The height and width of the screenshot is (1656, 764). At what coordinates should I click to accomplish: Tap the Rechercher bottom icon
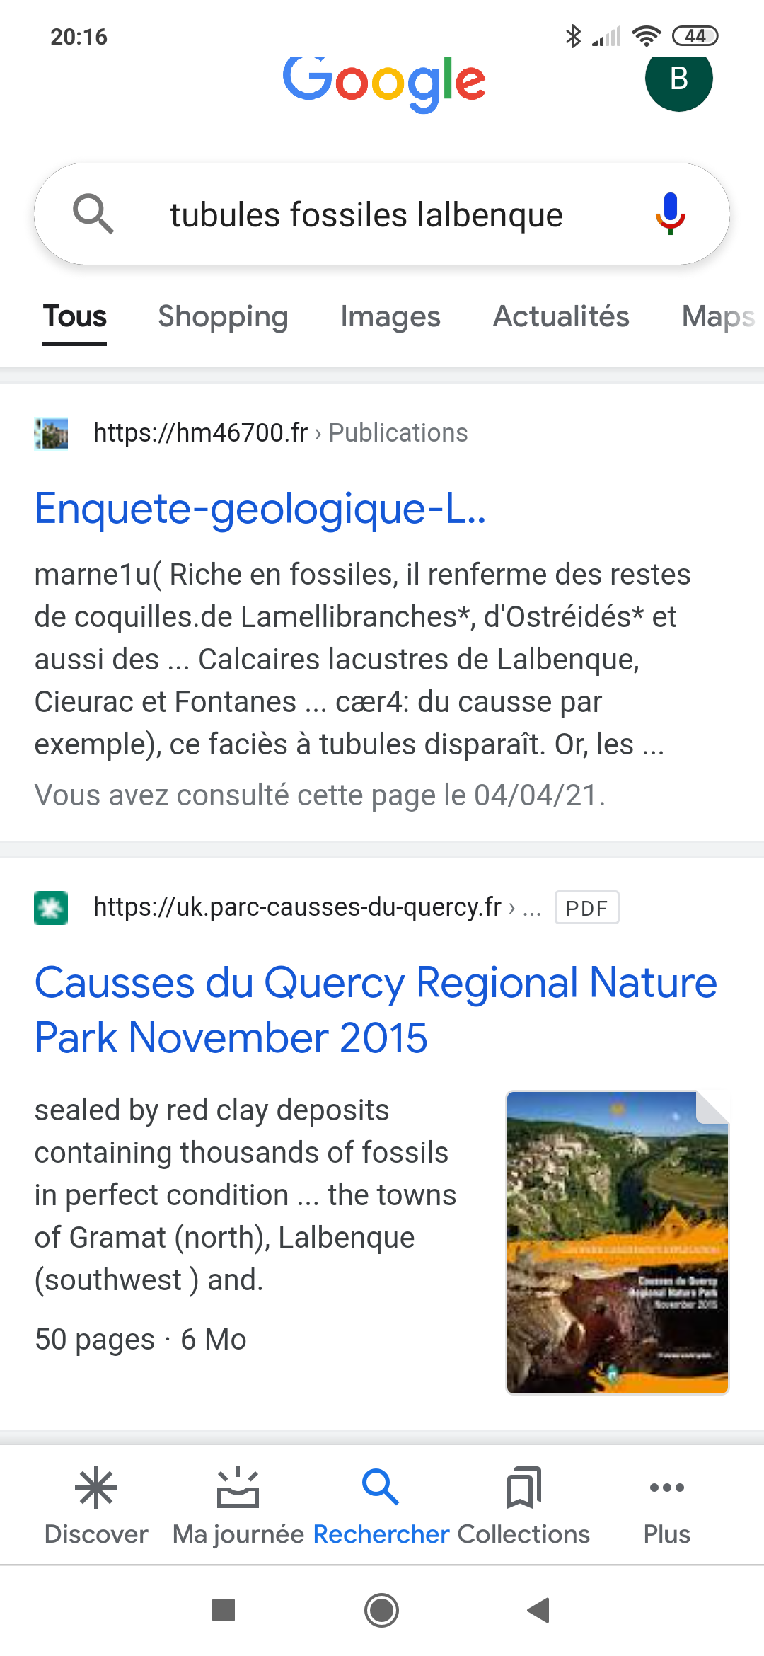pyautogui.click(x=381, y=1488)
